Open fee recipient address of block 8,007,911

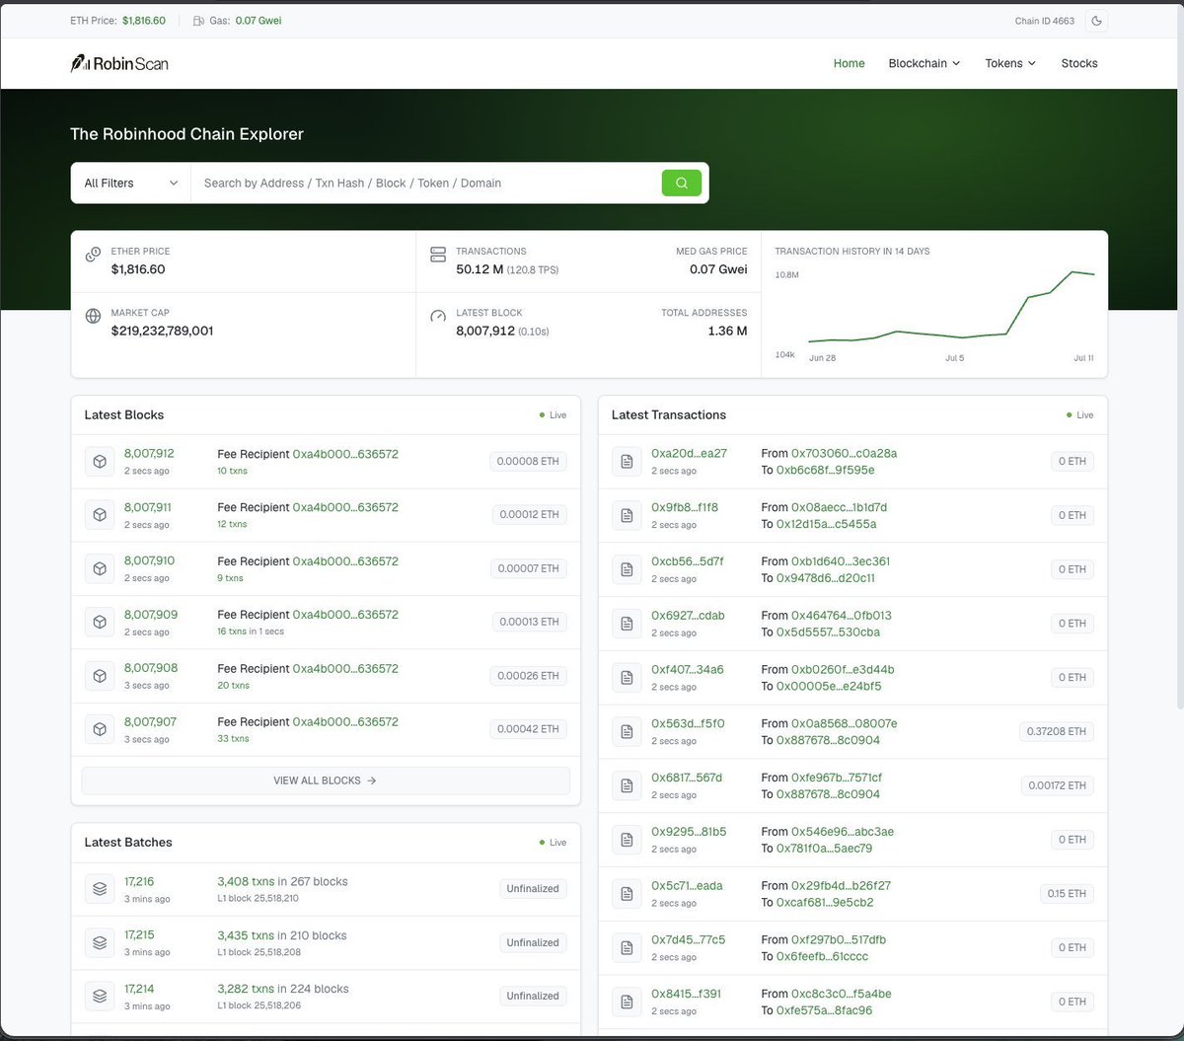click(345, 507)
